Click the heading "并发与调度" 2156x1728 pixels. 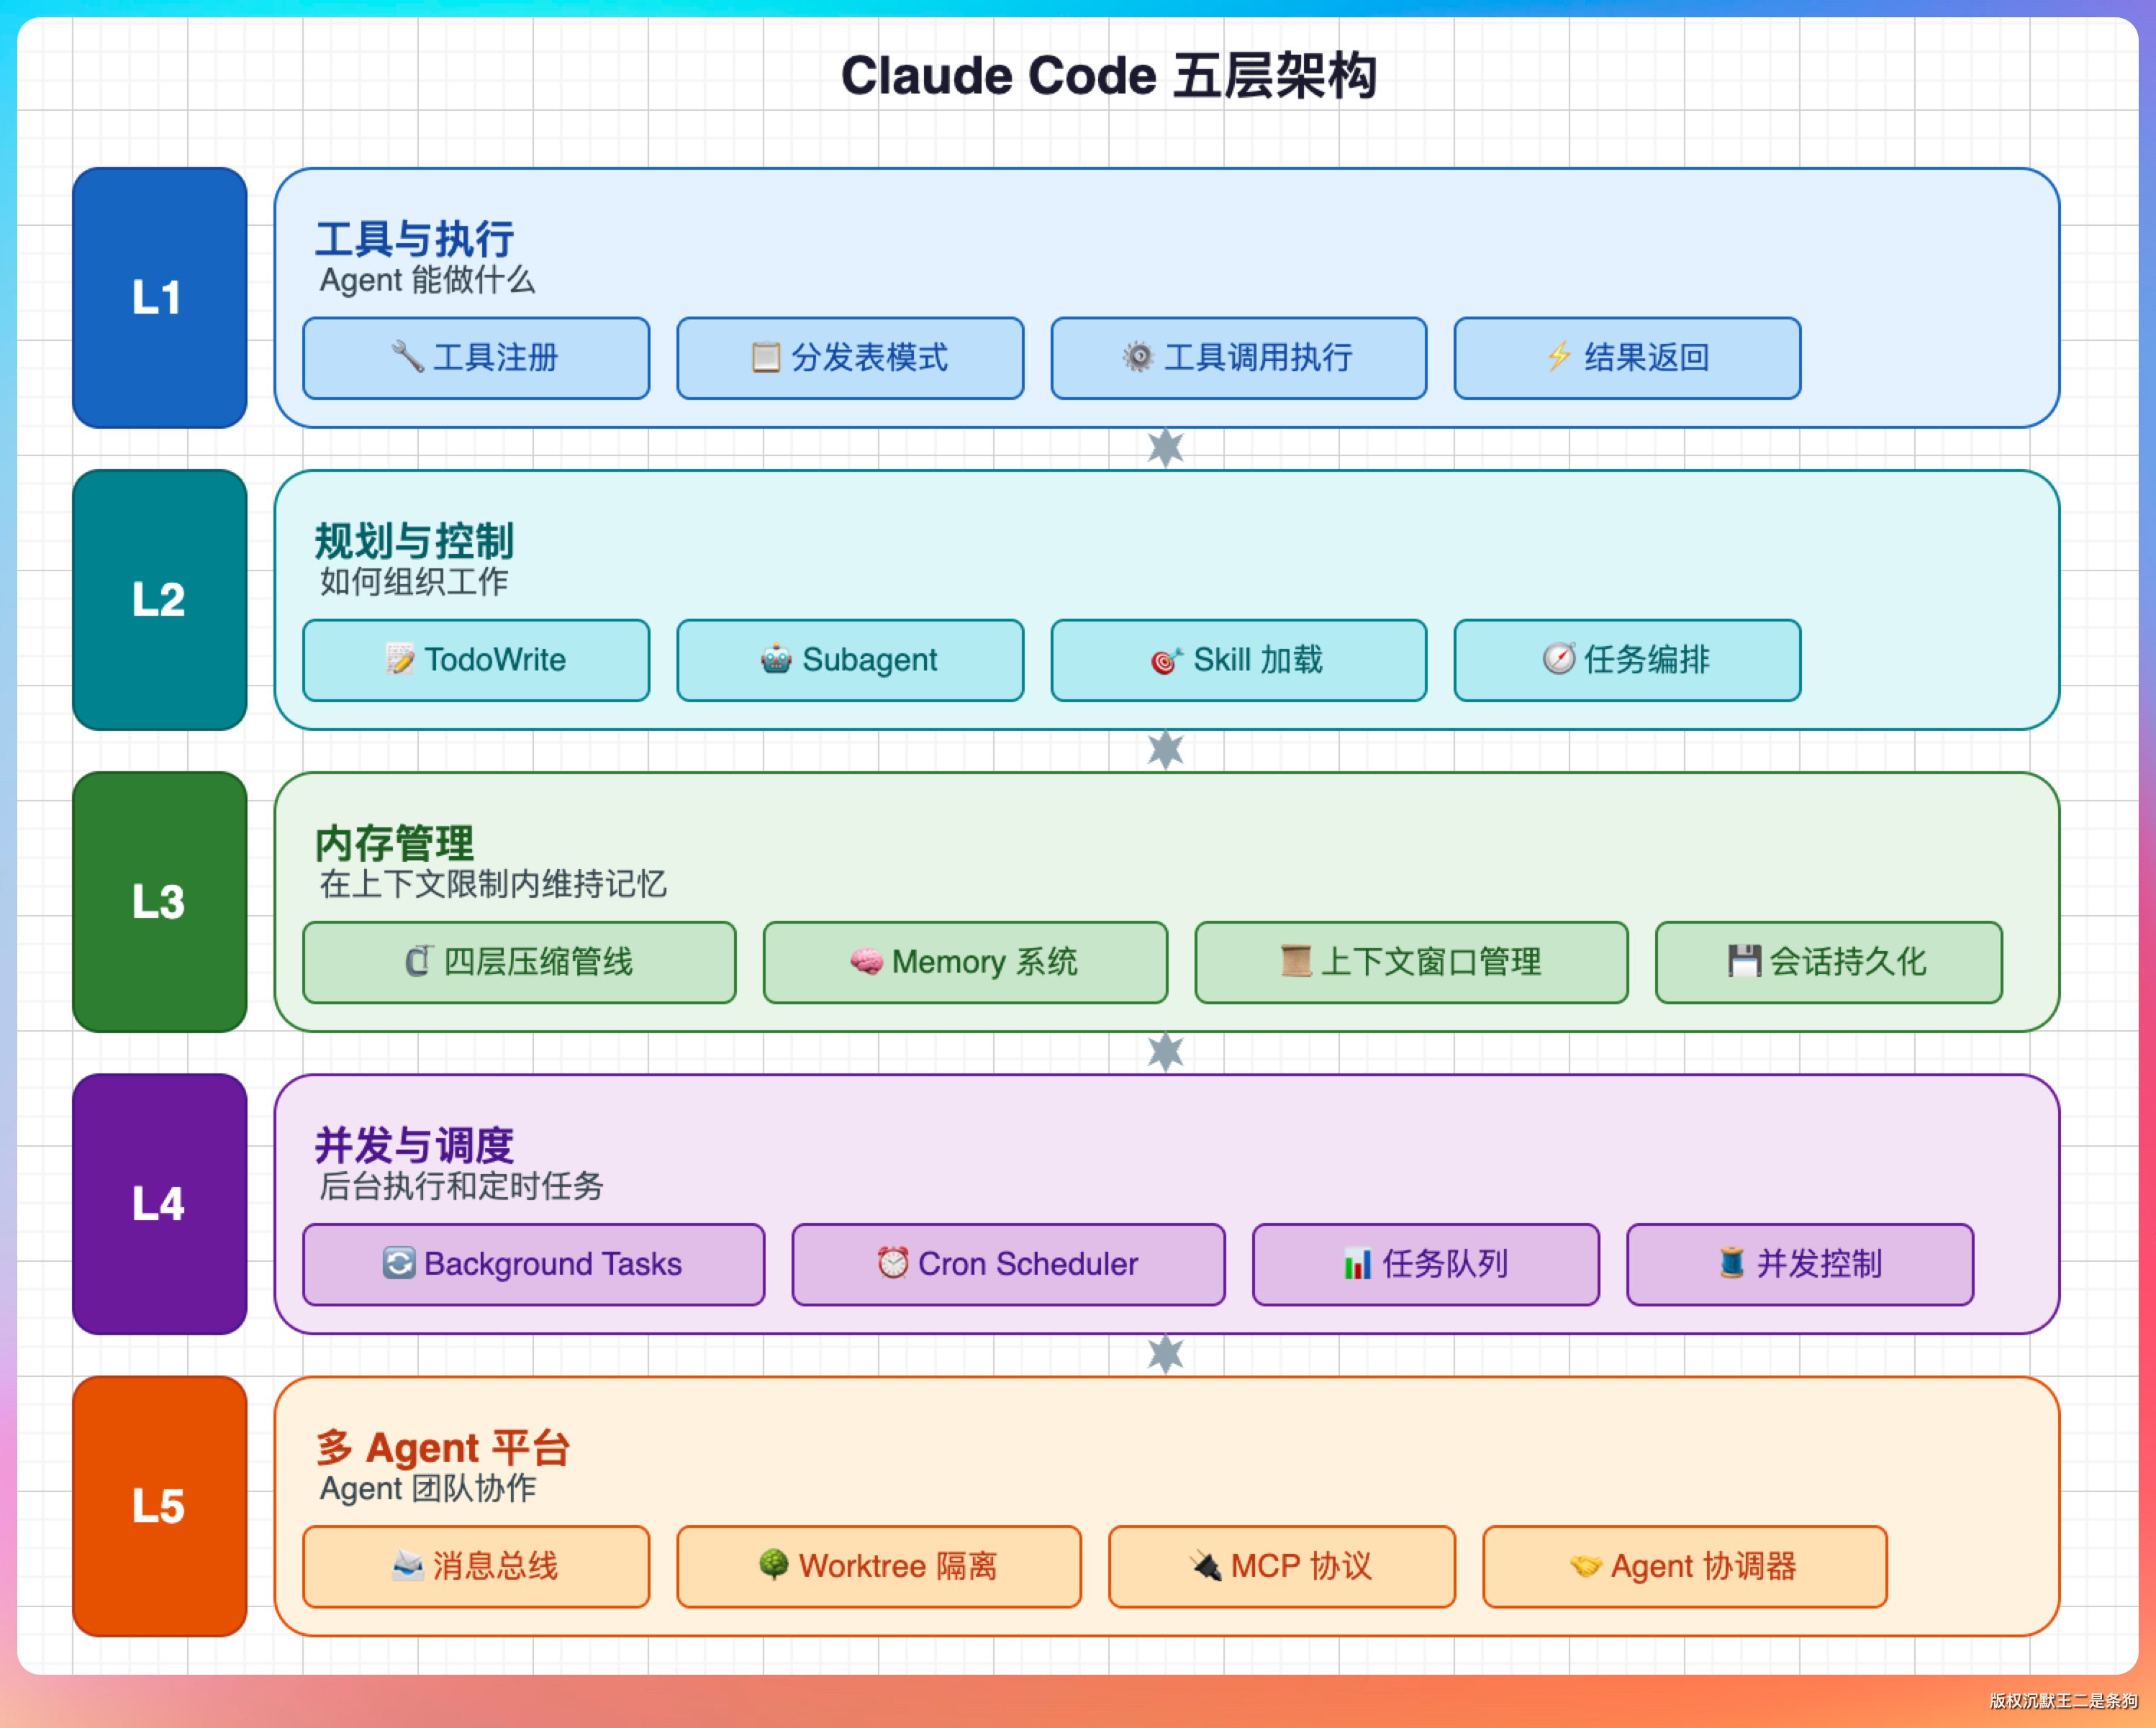pyautogui.click(x=415, y=1146)
